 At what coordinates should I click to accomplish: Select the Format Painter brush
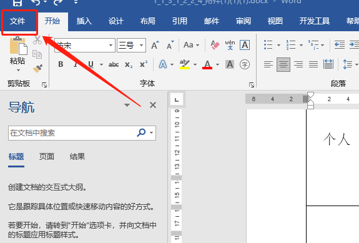pos(37,69)
